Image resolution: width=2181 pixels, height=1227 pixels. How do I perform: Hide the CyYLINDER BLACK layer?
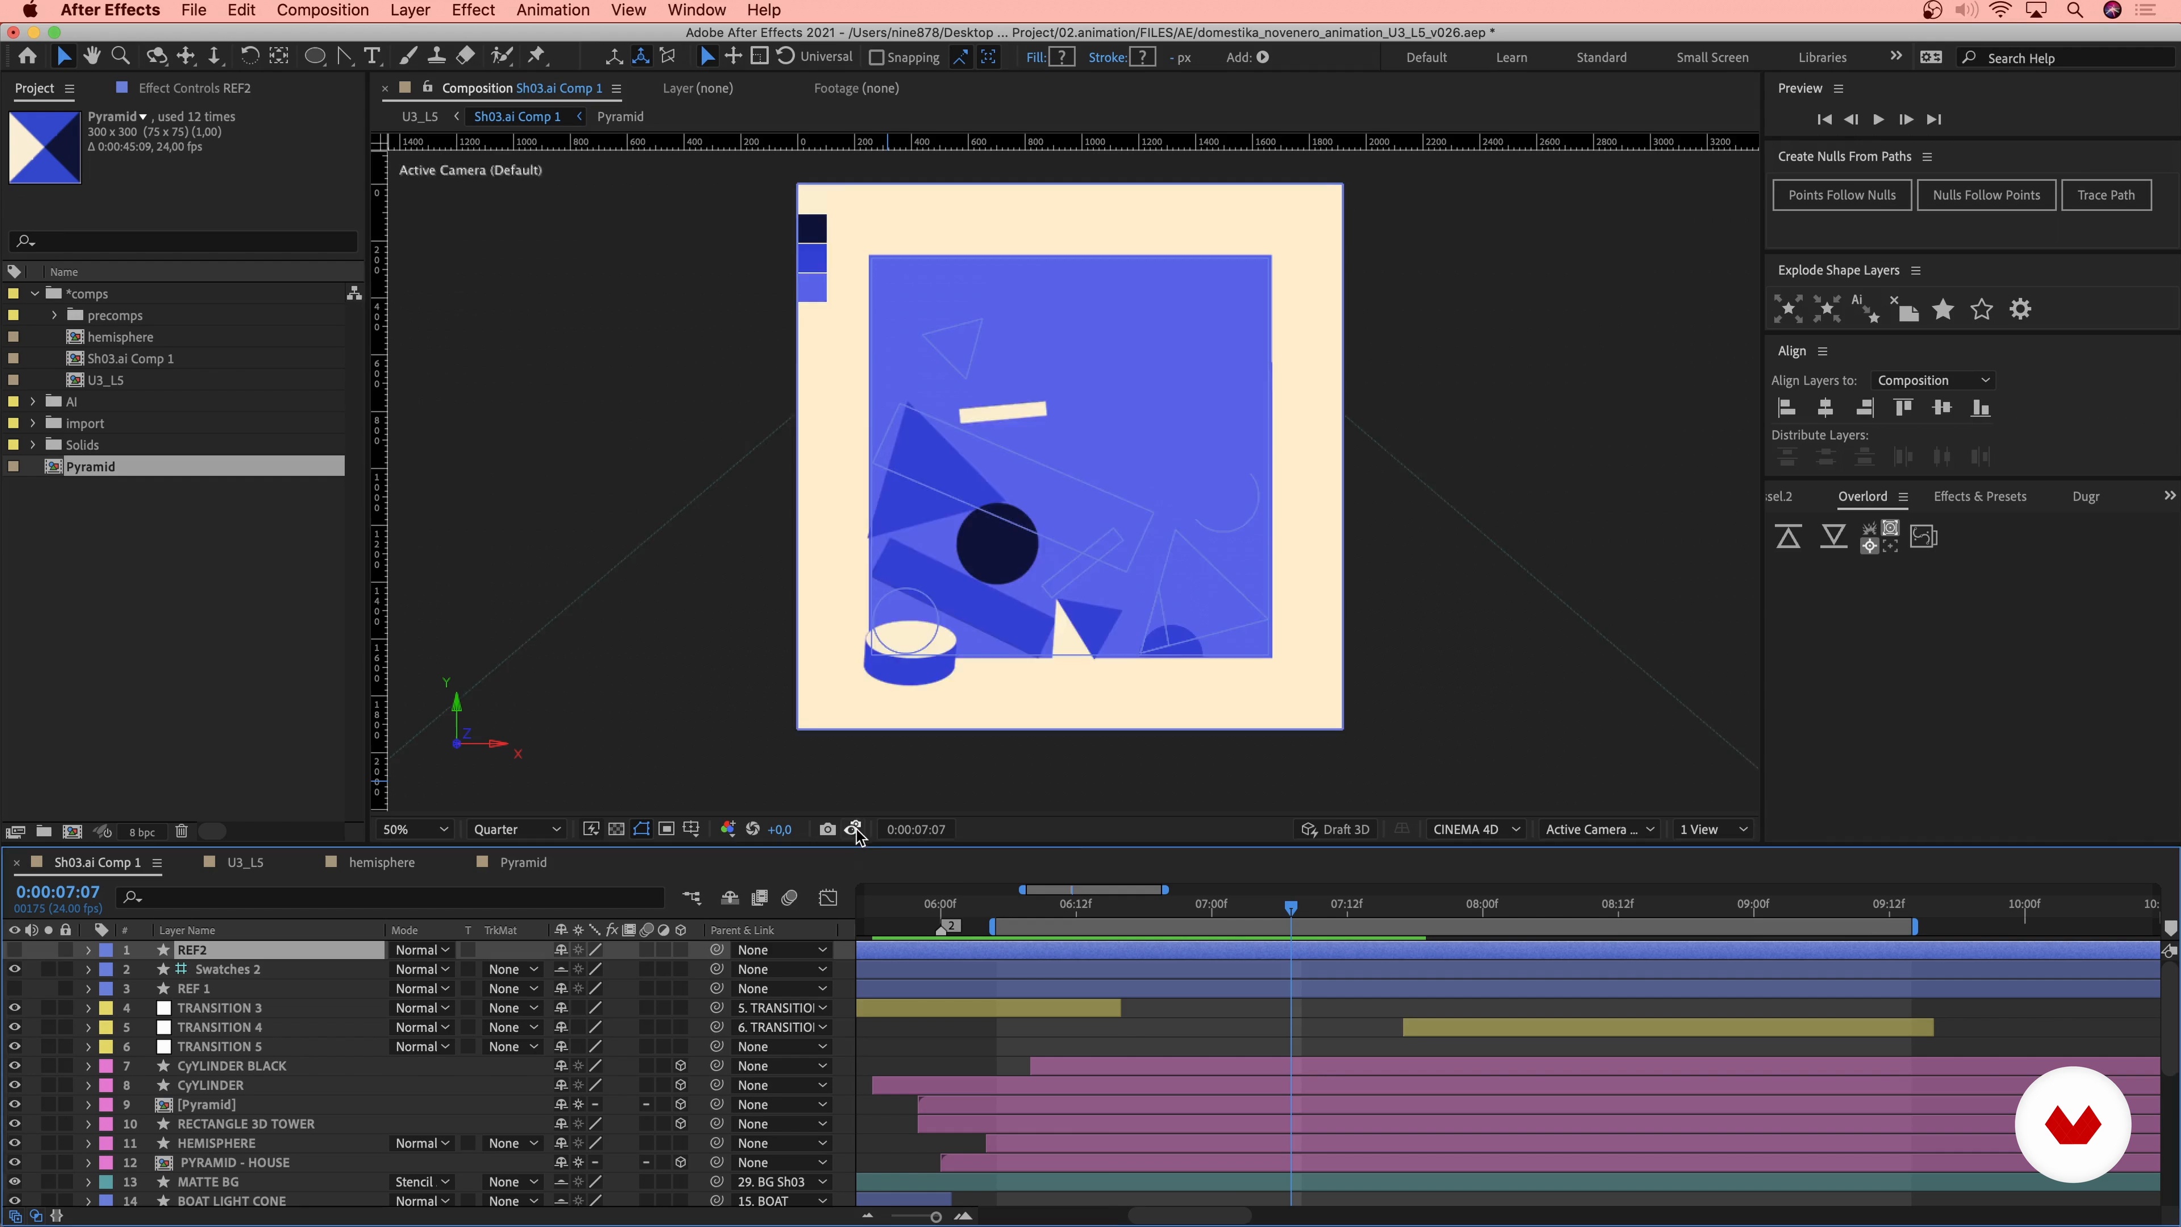(x=14, y=1066)
